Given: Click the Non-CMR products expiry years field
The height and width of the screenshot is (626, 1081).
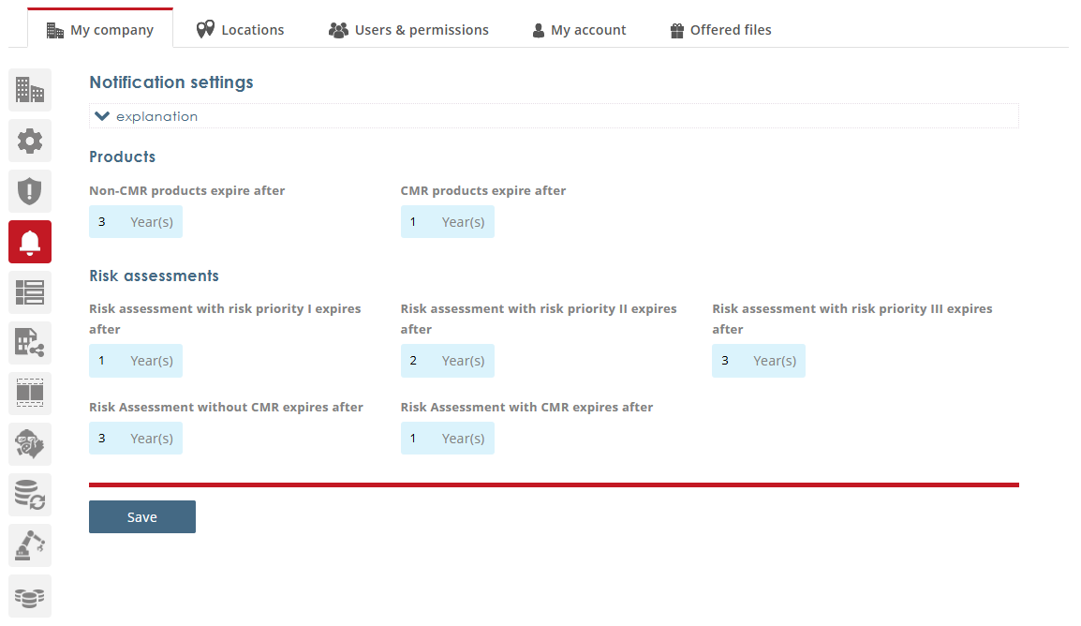Looking at the screenshot, I should point(109,222).
